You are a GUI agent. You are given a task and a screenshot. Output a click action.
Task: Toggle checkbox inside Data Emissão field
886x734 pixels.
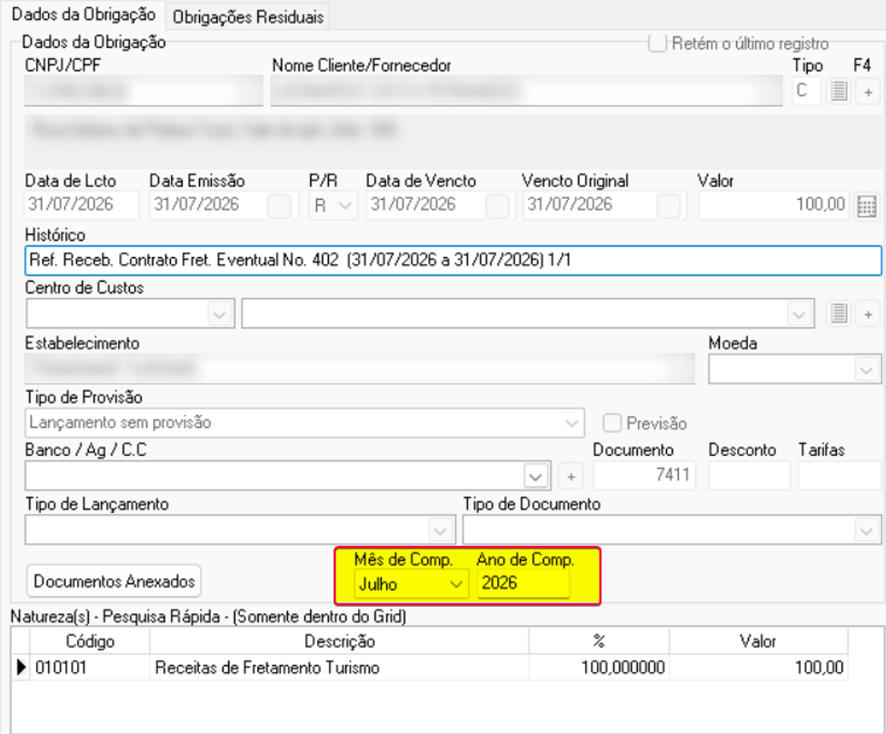(279, 205)
